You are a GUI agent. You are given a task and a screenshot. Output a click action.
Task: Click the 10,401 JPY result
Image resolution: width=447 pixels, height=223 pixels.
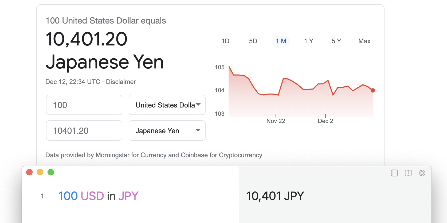point(275,196)
